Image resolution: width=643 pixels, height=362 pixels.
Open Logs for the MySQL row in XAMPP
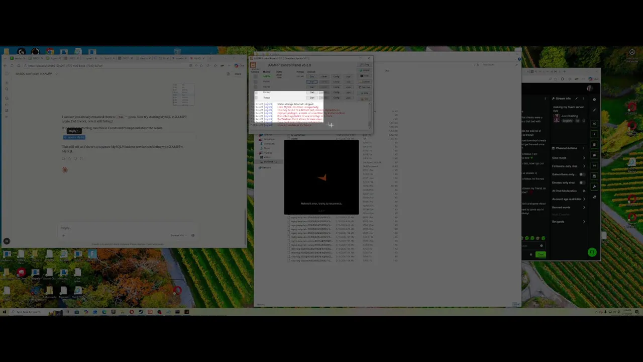[x=348, y=82]
